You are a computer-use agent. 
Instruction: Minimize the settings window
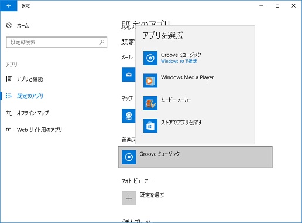(x=261, y=6)
